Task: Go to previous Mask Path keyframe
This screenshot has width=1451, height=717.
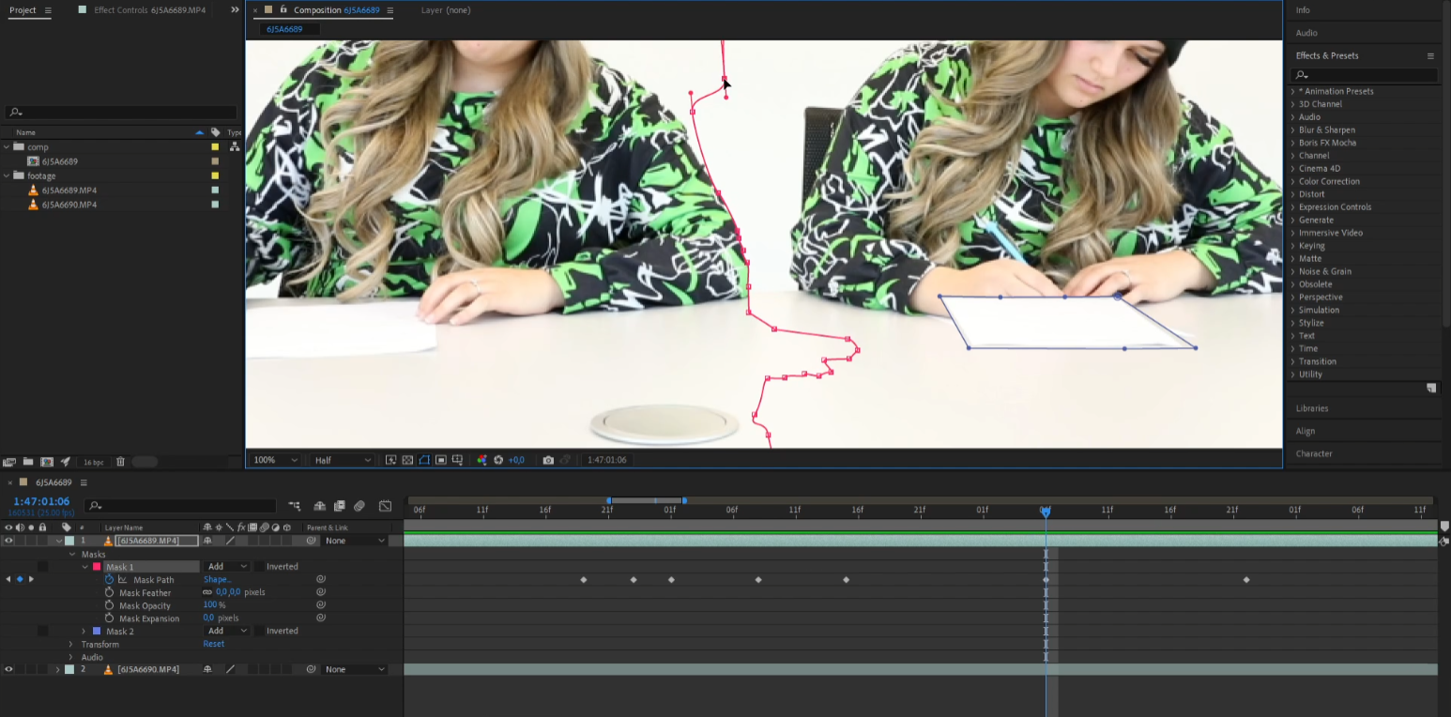Action: pyautogui.click(x=8, y=579)
